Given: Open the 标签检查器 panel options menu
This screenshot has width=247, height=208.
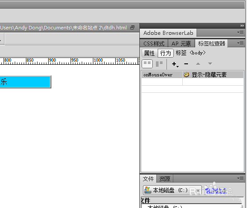Looking at the screenshot, I should pyautogui.click(x=241, y=43).
